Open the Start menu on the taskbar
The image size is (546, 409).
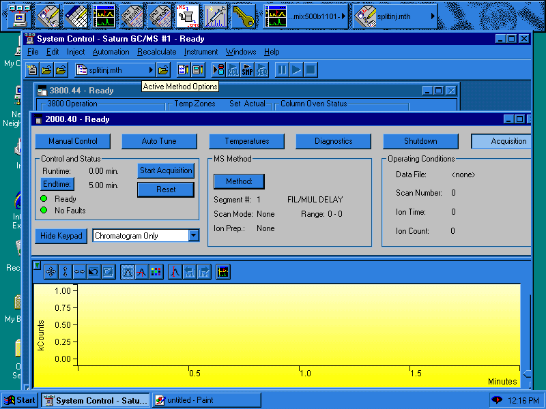tap(20, 400)
